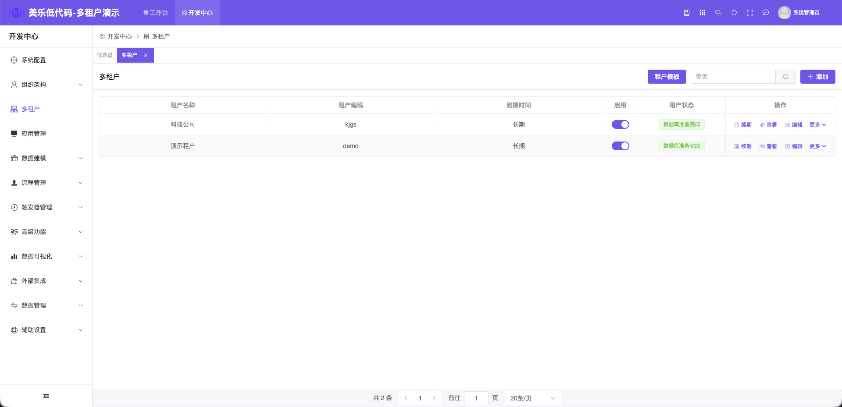Viewport: 842px width, 407px height.
Task: Click the 前往 page number input
Action: coord(476,398)
